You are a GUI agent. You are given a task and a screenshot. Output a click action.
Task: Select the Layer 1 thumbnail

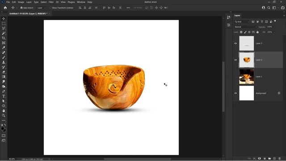[246, 76]
